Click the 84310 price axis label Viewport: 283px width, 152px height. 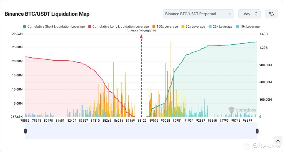click(x=95, y=121)
